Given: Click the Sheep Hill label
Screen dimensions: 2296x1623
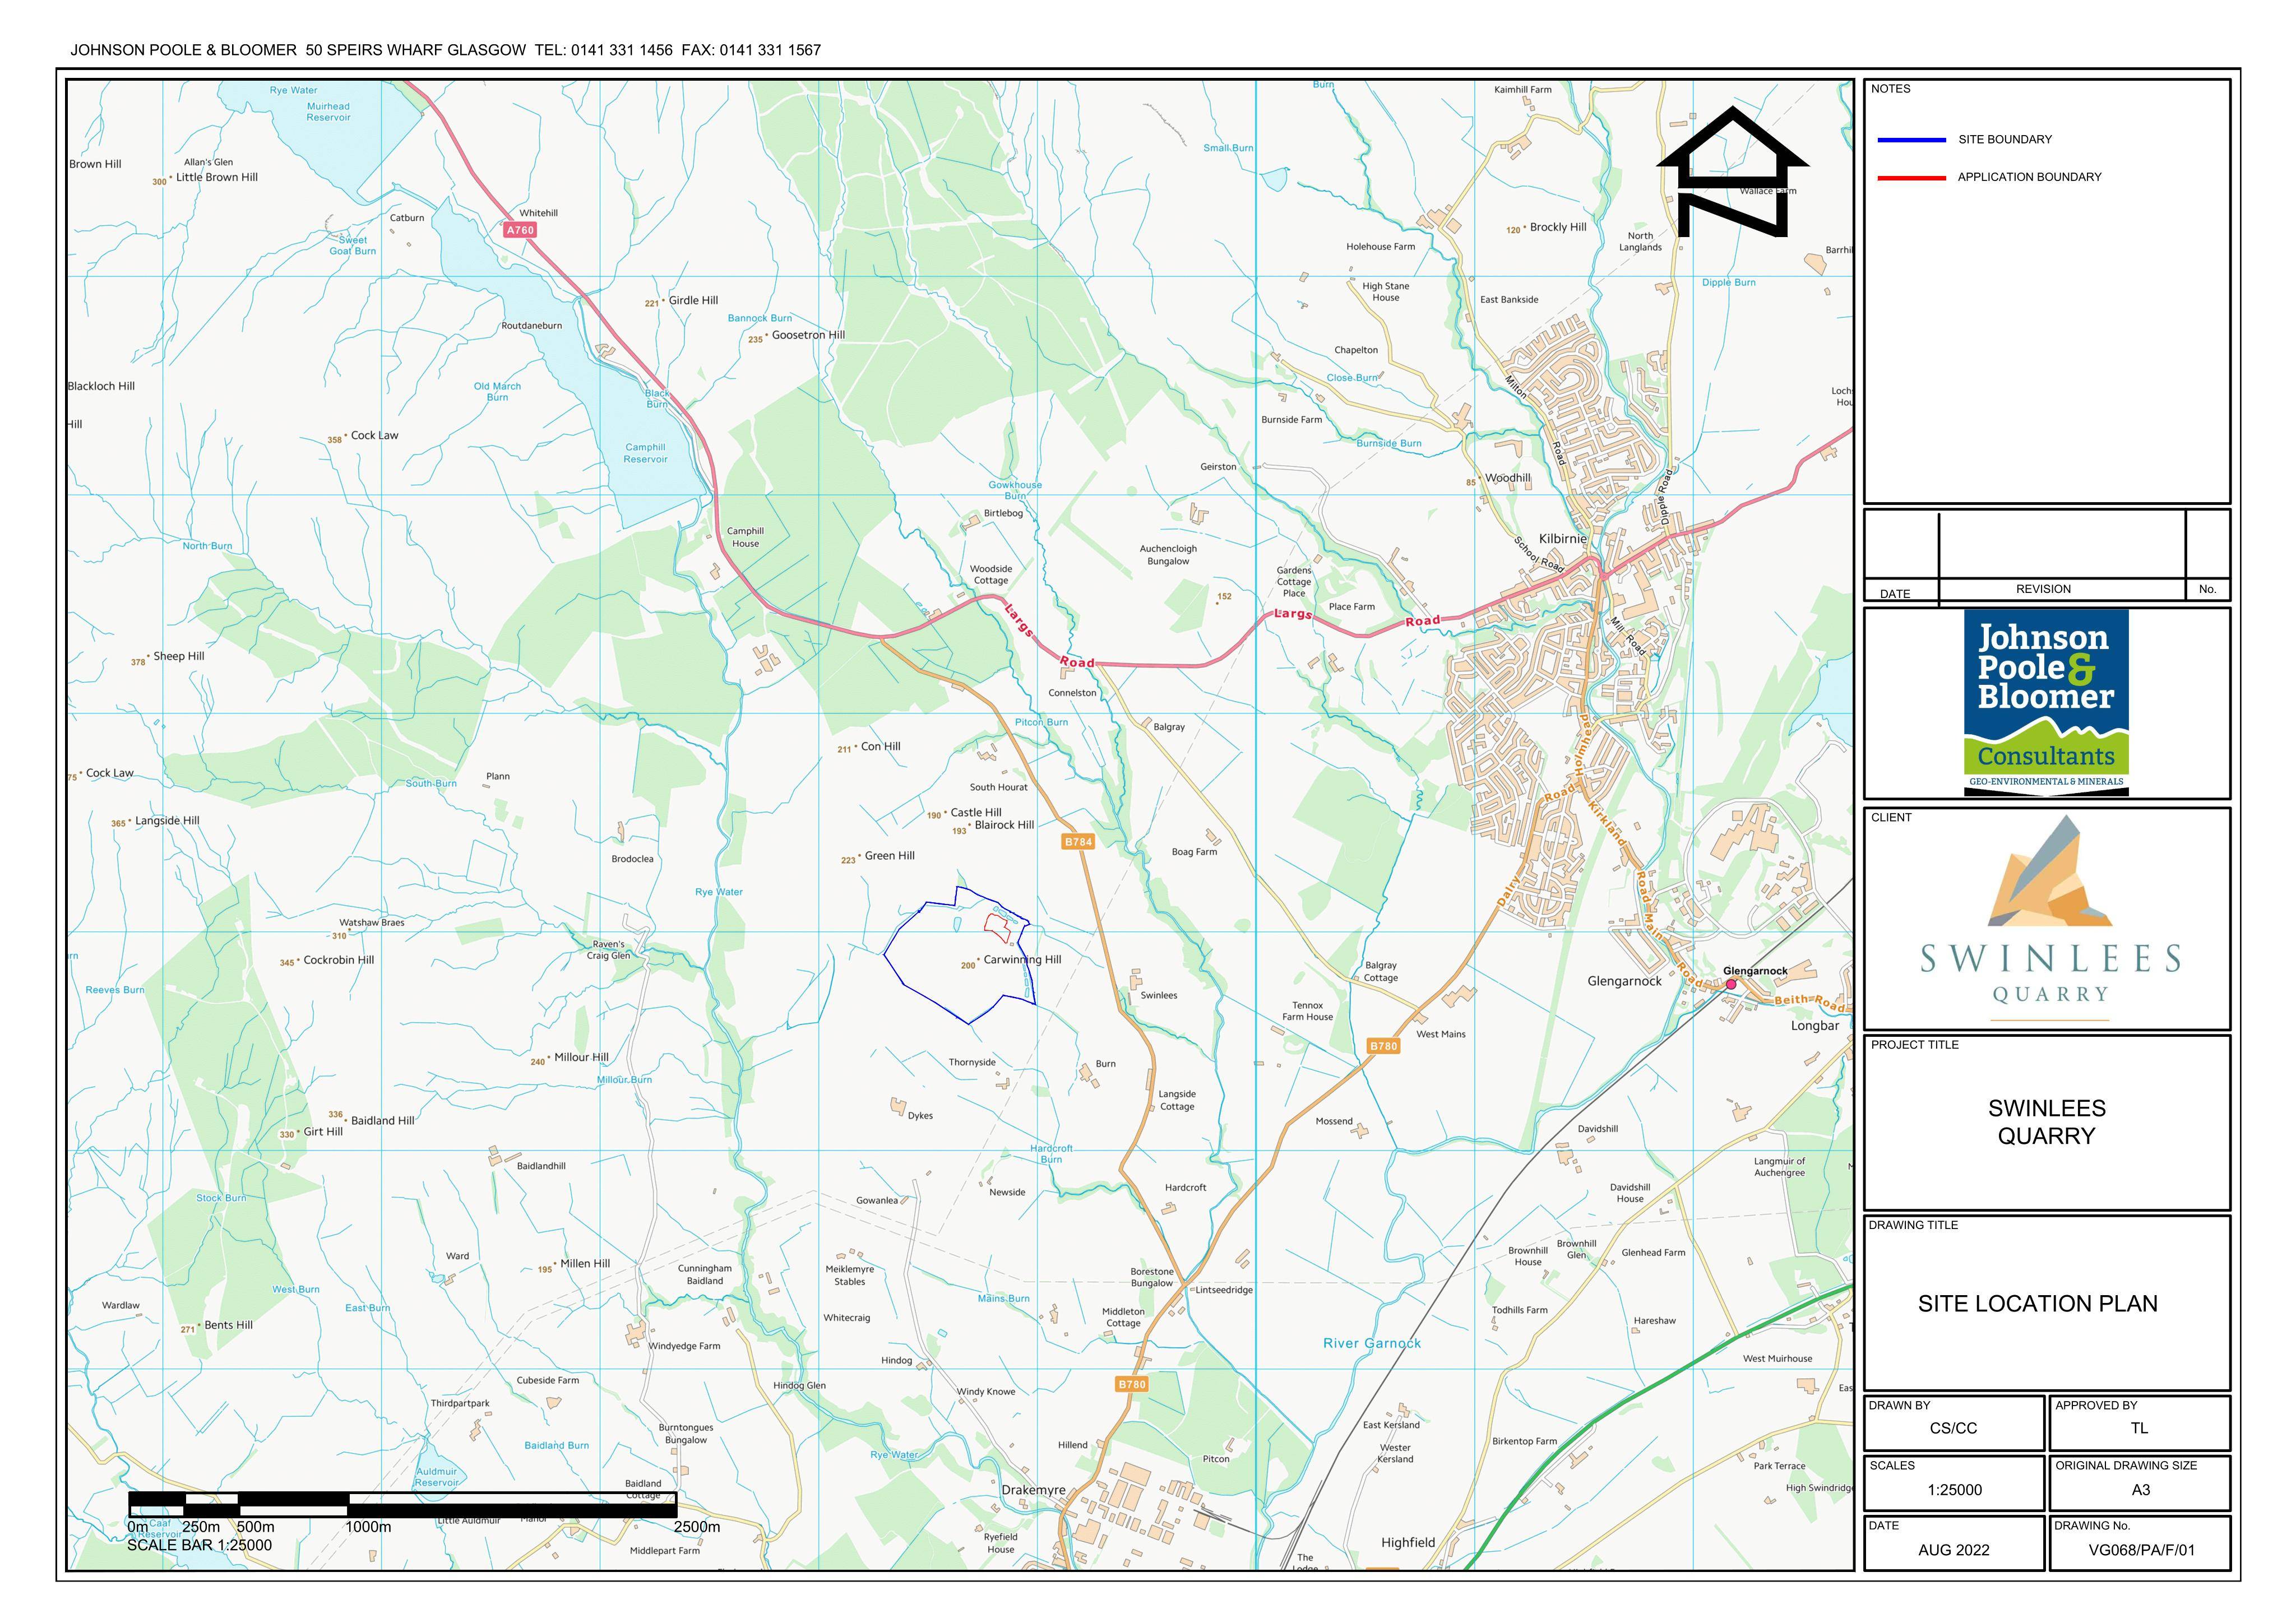Looking at the screenshot, I should click(x=178, y=656).
